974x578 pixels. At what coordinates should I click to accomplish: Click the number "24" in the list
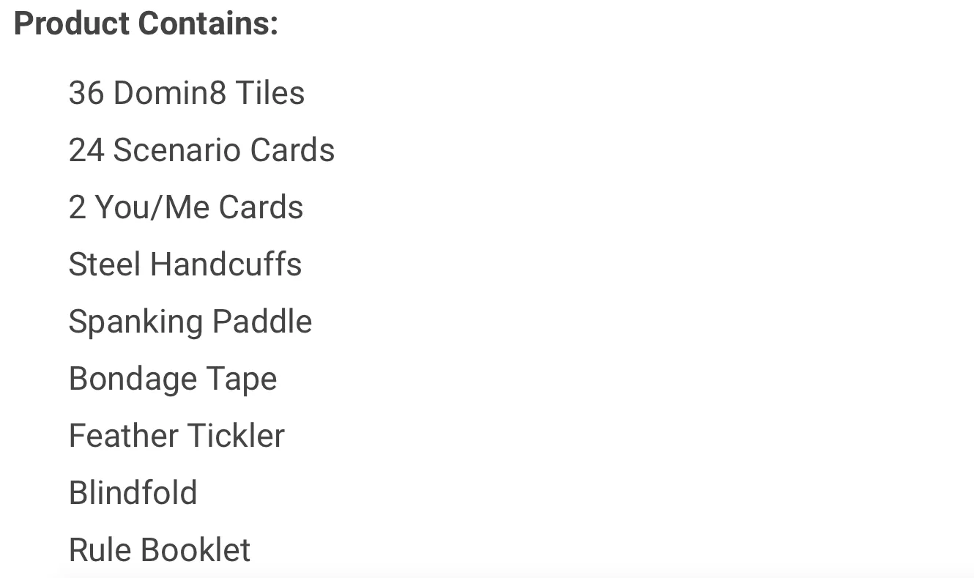click(87, 150)
